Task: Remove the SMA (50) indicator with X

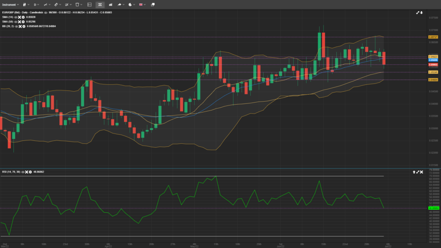Action: click(19, 22)
